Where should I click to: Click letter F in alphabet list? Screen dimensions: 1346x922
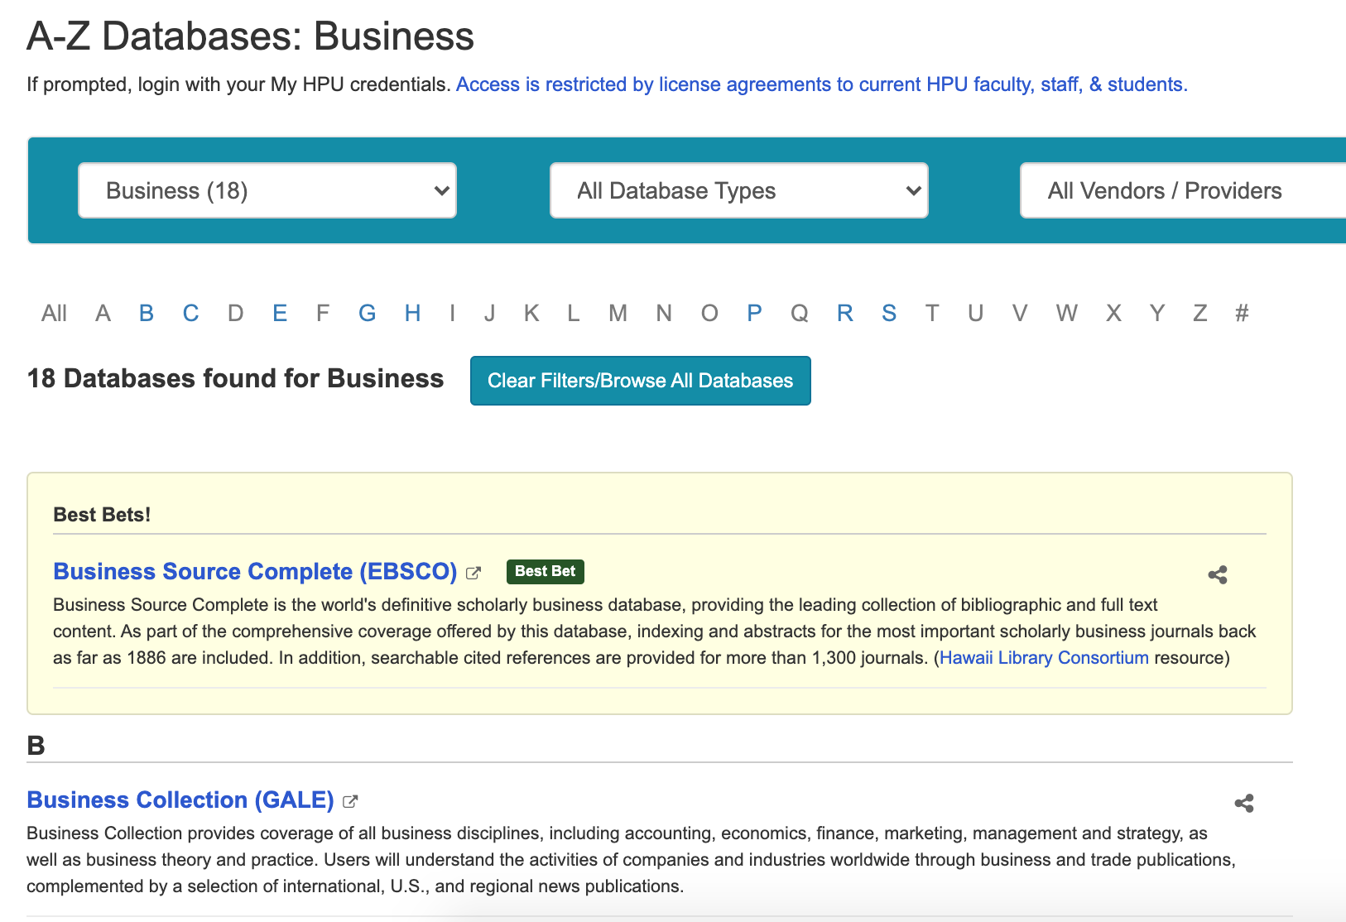point(323,313)
